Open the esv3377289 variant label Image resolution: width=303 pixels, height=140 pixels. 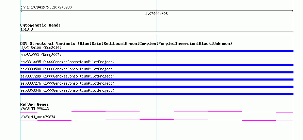coord(67,76)
